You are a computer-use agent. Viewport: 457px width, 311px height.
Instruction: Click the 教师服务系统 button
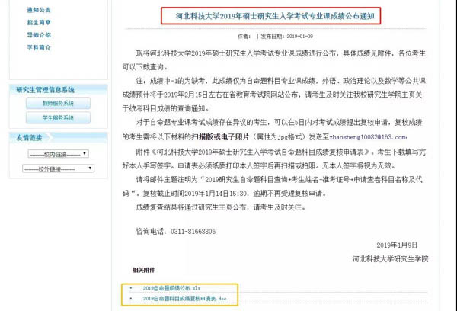click(x=58, y=103)
